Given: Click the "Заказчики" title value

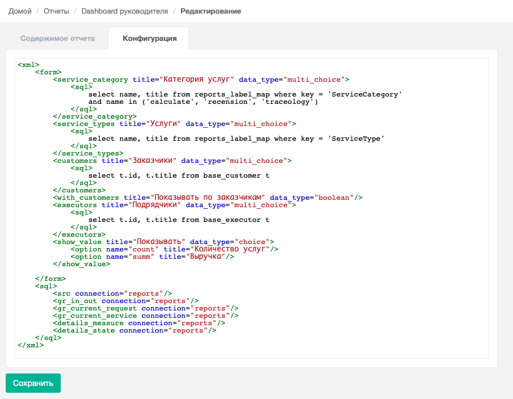Looking at the screenshot, I should coord(152,161).
